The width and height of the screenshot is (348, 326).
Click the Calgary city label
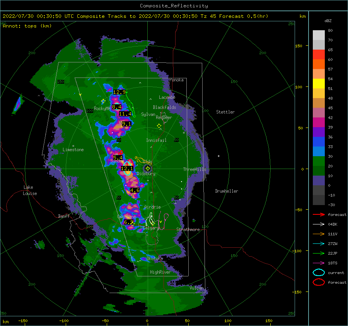click(x=151, y=228)
